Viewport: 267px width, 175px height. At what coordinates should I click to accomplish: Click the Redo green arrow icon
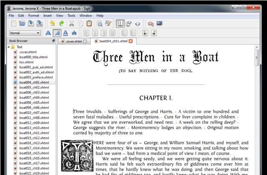62,23
